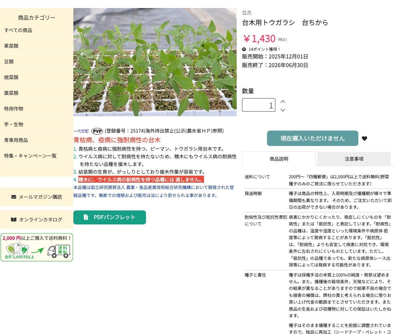Screen dimensions: 400x334
Task: Click the 現在購入いただけません button
Action: (312, 138)
